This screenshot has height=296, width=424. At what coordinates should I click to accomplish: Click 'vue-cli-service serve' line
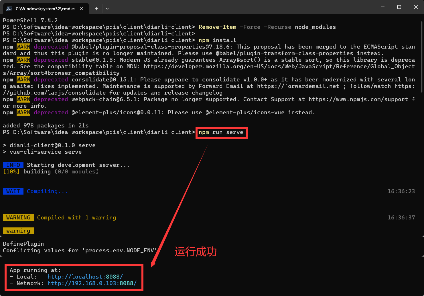[x=46, y=152]
